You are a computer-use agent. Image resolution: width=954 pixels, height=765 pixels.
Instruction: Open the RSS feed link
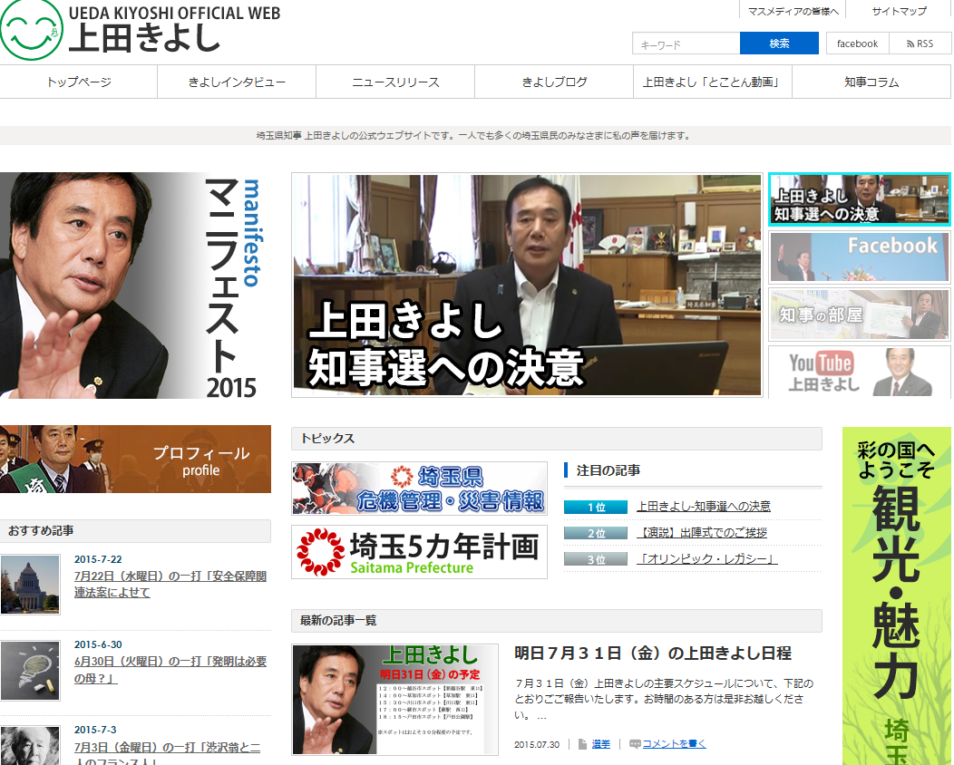click(920, 44)
